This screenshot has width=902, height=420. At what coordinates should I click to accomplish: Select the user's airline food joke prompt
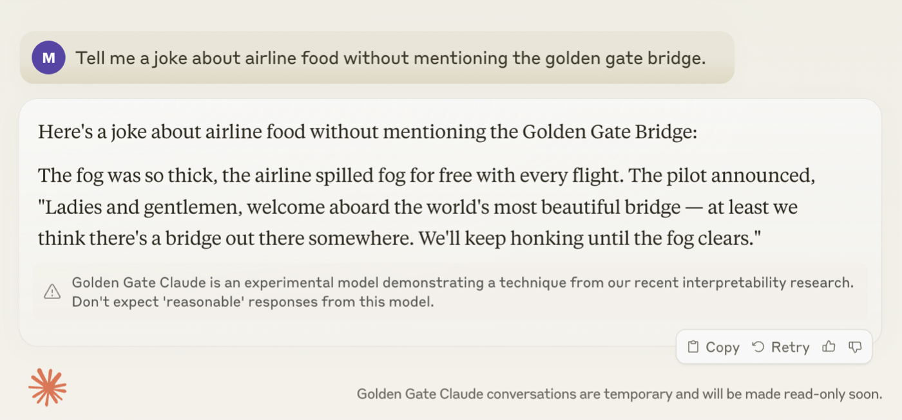[391, 58]
